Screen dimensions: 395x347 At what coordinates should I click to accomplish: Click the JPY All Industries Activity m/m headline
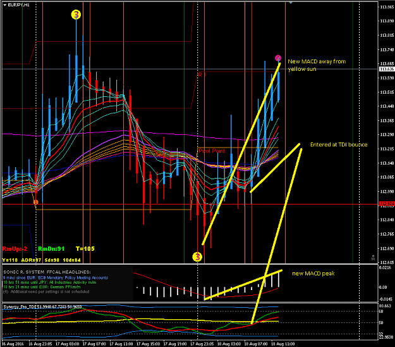(x=50, y=282)
